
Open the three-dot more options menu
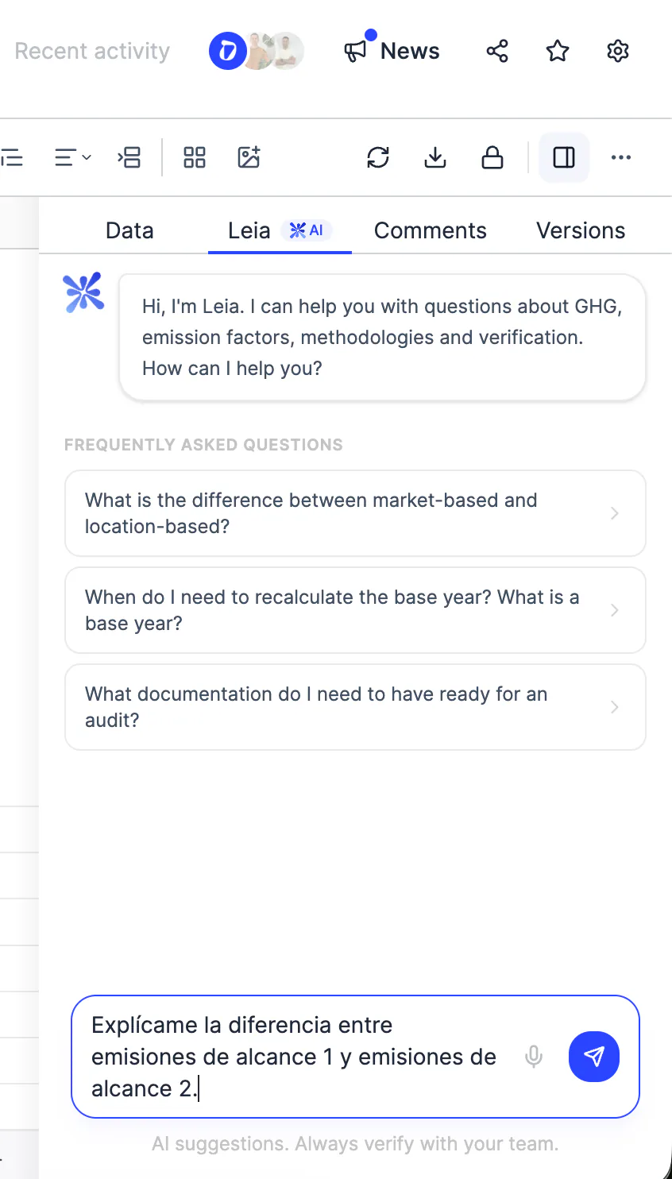pyautogui.click(x=621, y=157)
